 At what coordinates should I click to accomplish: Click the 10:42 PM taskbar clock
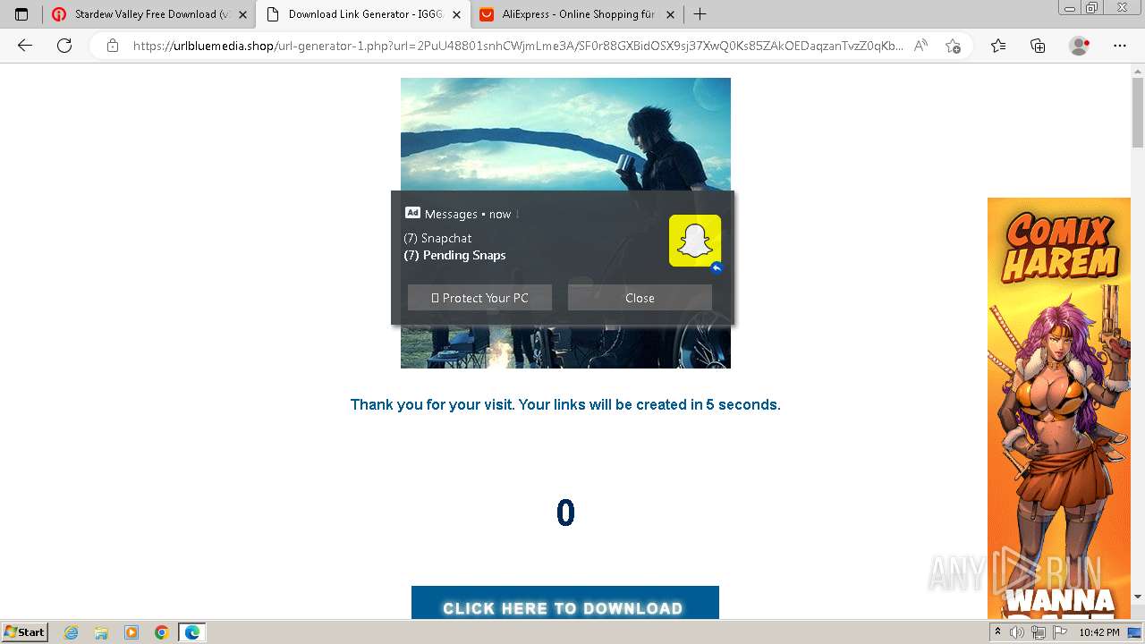tap(1099, 632)
